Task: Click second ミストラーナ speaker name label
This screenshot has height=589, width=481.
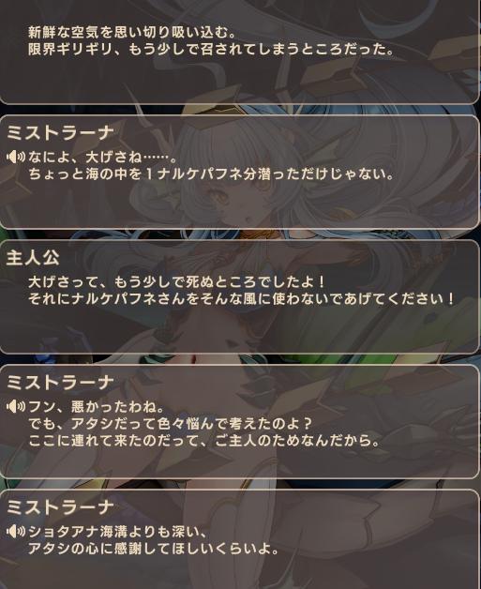Action: [60, 383]
